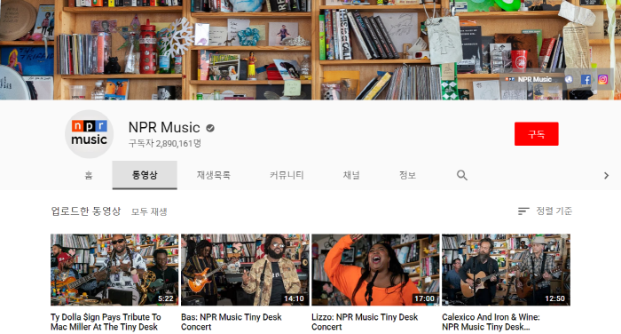This screenshot has height=334, width=621.
Task: Open the Facebook link in the banner
Action: tap(586, 79)
